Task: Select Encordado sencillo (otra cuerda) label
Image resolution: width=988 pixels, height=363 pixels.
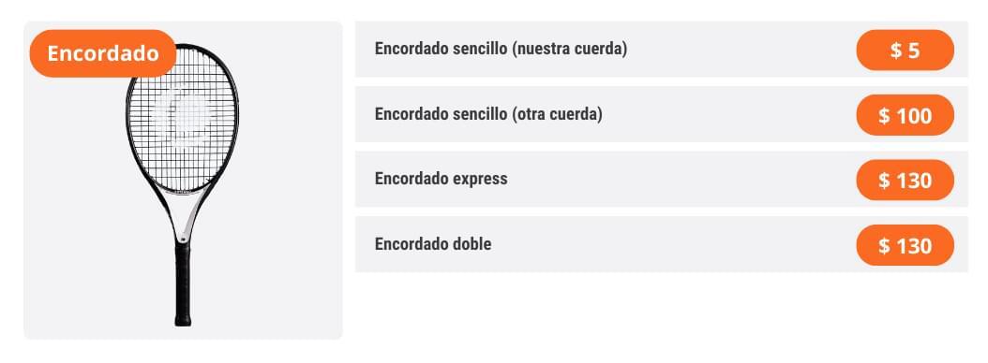Action: (488, 114)
